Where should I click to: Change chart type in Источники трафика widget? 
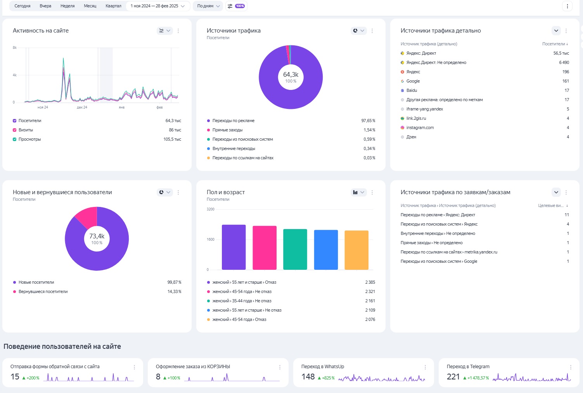coord(358,31)
